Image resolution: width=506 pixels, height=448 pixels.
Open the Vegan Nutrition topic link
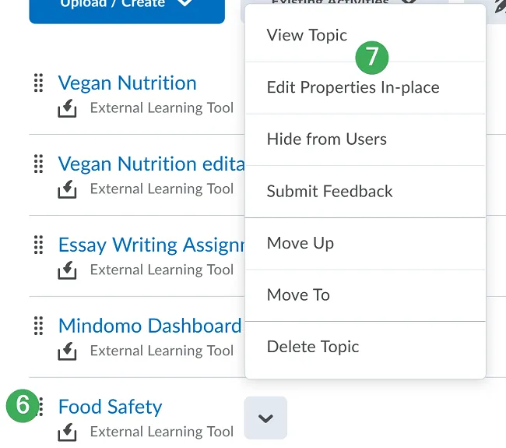coord(127,83)
